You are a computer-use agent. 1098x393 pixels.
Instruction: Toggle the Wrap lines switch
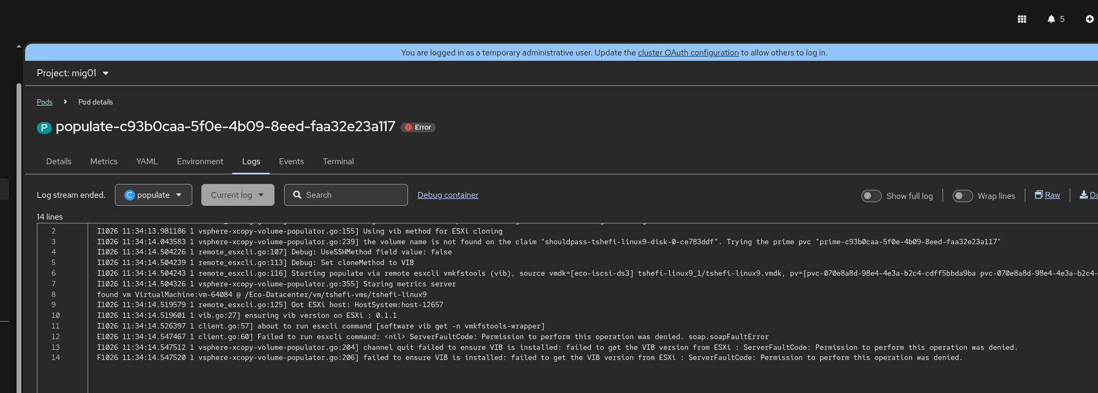962,196
